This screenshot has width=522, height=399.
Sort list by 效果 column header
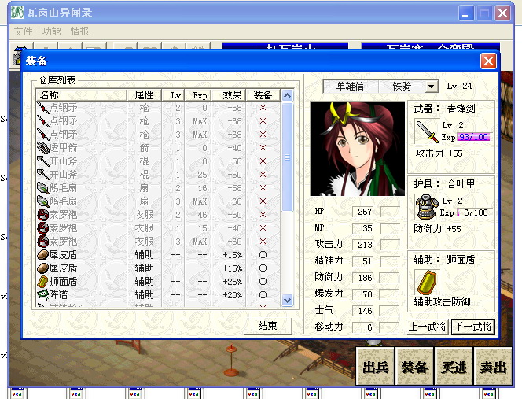(x=229, y=95)
